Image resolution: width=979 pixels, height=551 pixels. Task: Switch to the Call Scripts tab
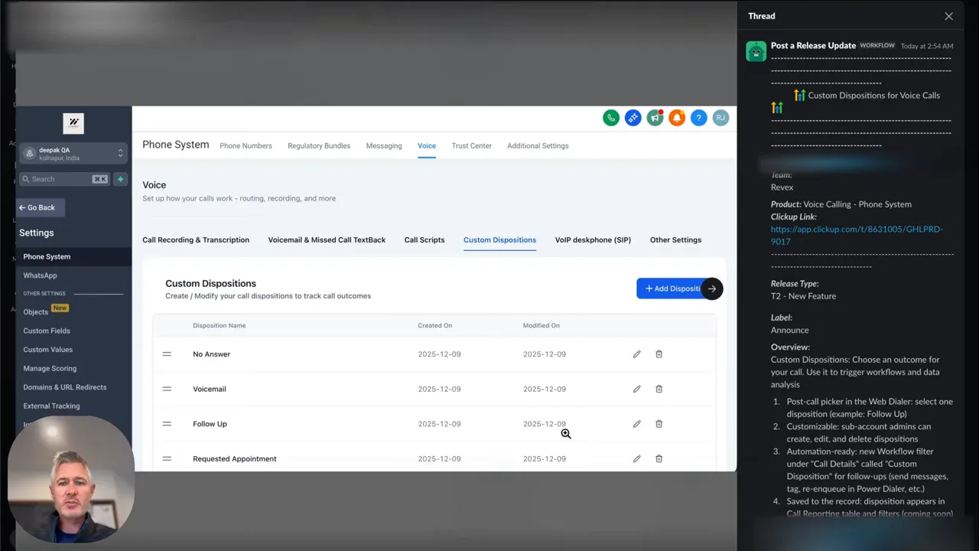424,240
